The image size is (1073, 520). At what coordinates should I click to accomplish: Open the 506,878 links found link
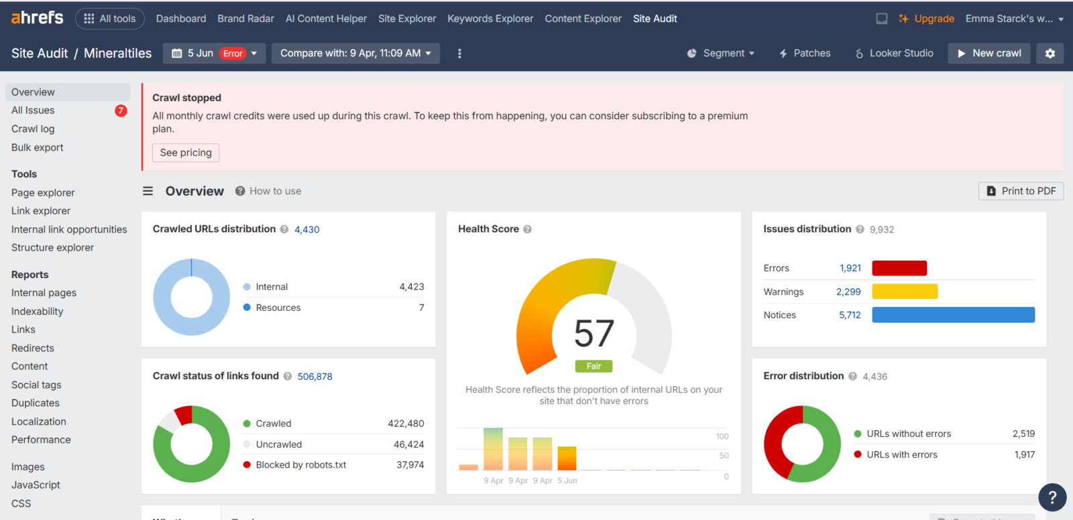315,377
